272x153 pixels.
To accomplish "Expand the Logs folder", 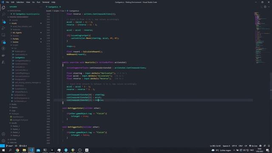I will 14,110.
